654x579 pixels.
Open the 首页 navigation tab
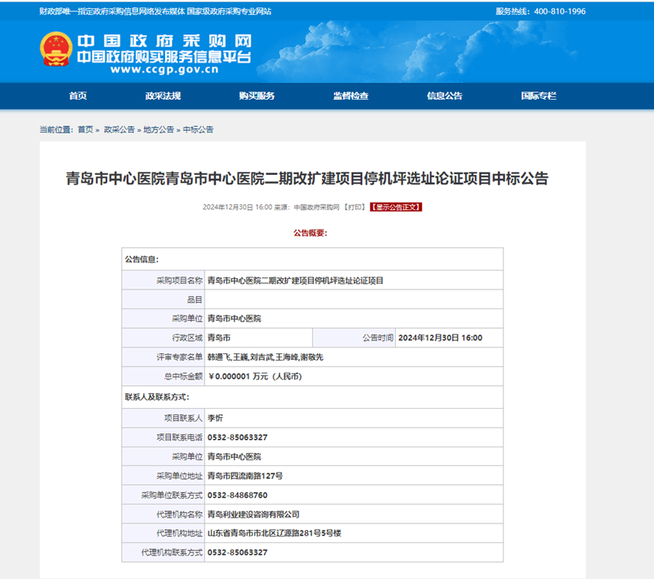pyautogui.click(x=78, y=96)
